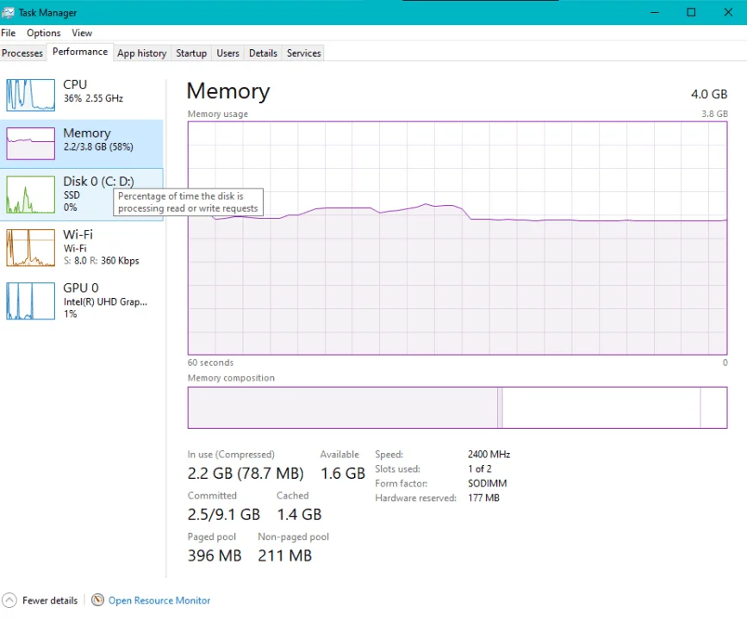
Task: Click the '2400 MHz' speed value
Action: tap(489, 455)
